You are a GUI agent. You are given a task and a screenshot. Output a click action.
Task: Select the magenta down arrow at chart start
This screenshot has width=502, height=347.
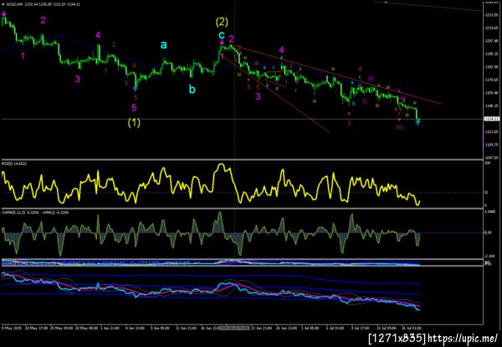pyautogui.click(x=4, y=13)
